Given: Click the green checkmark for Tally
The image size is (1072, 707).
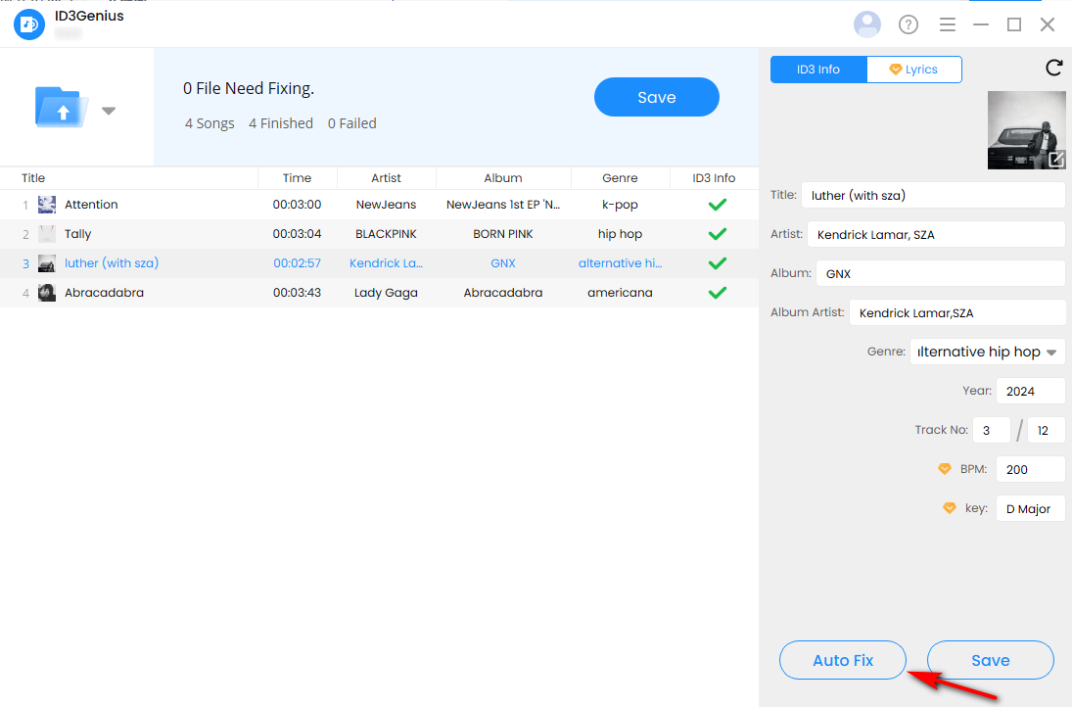Looking at the screenshot, I should tap(718, 234).
